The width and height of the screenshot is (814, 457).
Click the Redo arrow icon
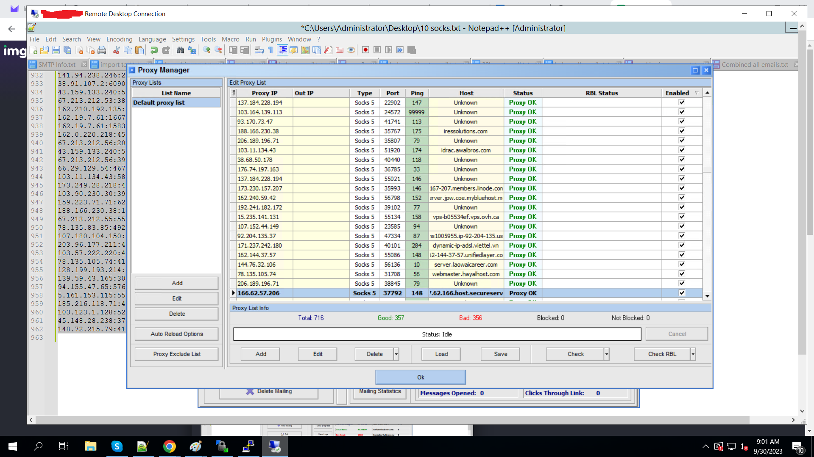[x=166, y=50]
